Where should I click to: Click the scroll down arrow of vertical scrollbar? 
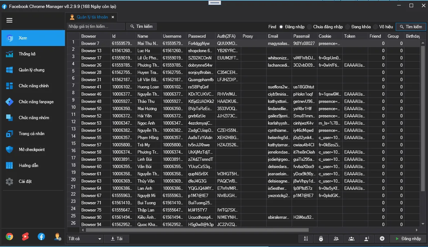[x=423, y=224]
